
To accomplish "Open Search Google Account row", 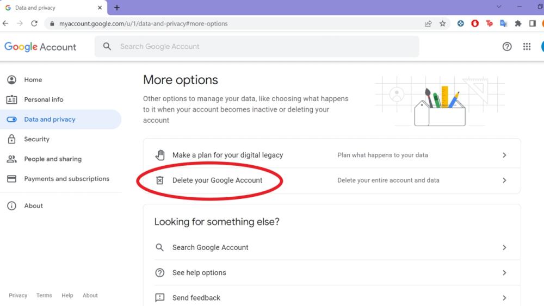I will pyautogui.click(x=337, y=247).
